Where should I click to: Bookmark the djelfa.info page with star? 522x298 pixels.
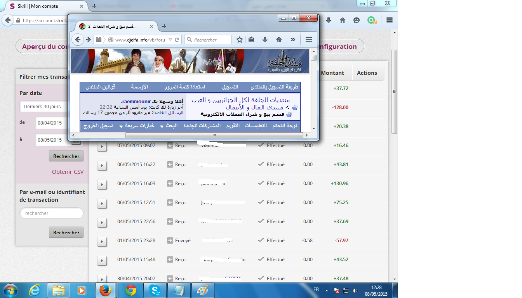tap(240, 40)
